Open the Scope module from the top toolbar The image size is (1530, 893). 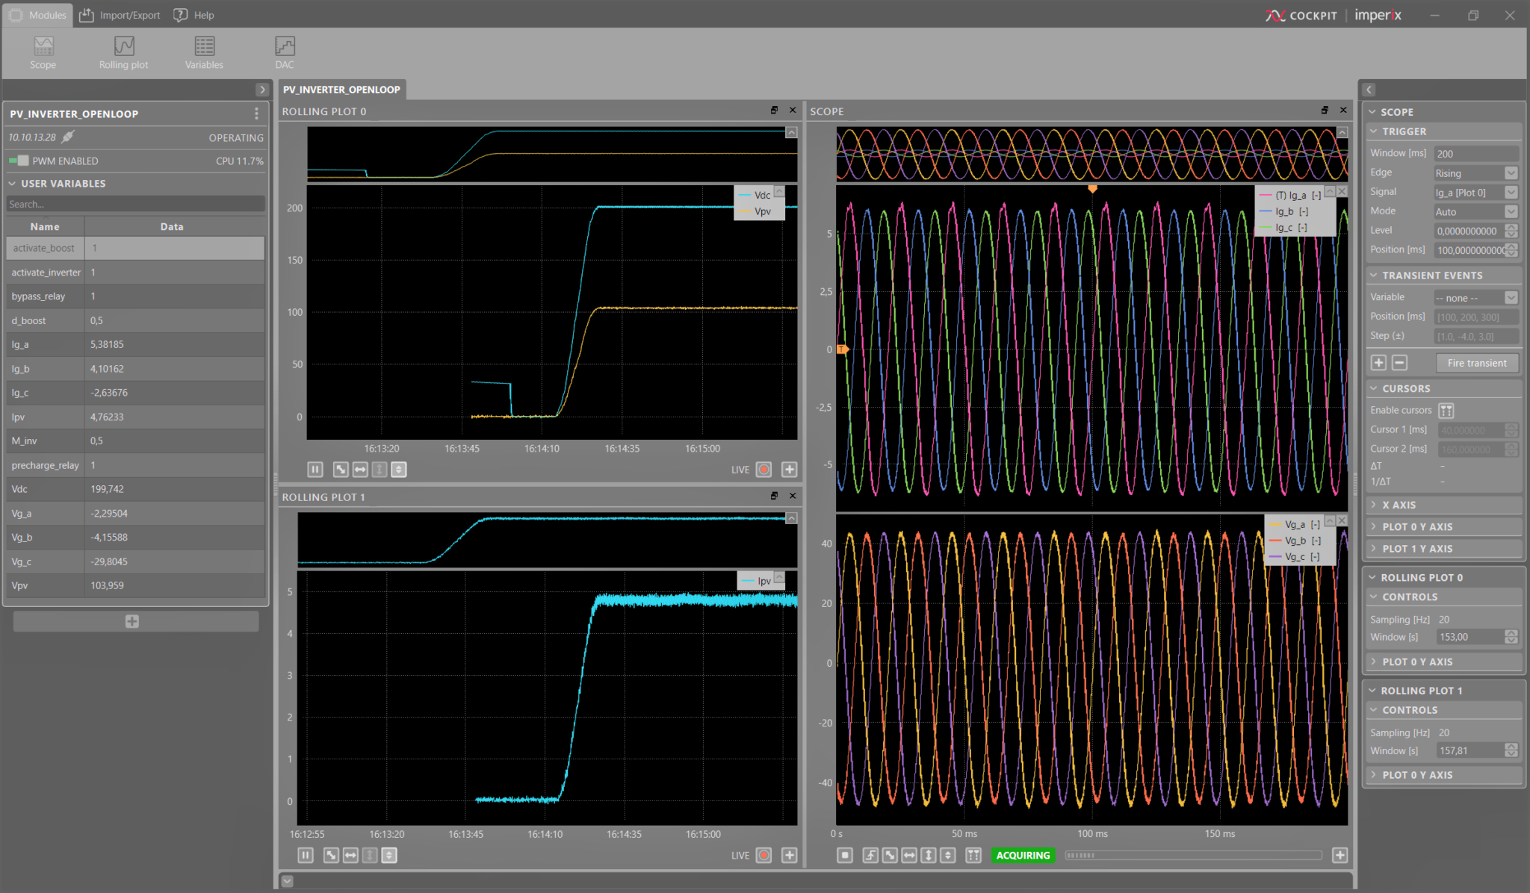(43, 50)
